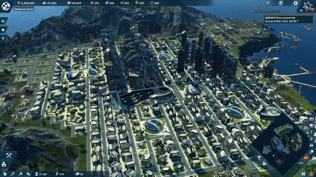Screen dimensions: 316x177
Task: Click the third resource icon showing 285
Action: tap(152, 3)
